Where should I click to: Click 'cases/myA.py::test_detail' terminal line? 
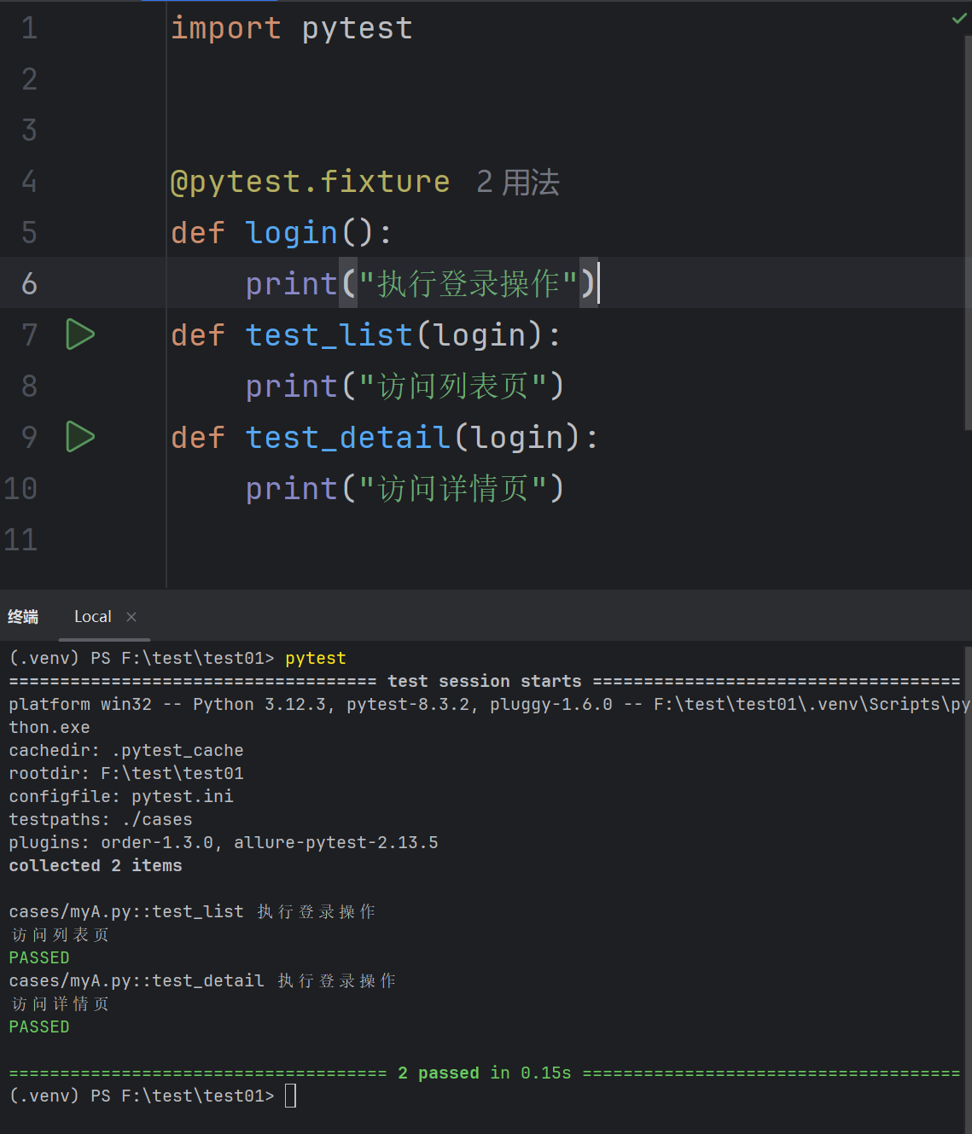pyautogui.click(x=137, y=980)
